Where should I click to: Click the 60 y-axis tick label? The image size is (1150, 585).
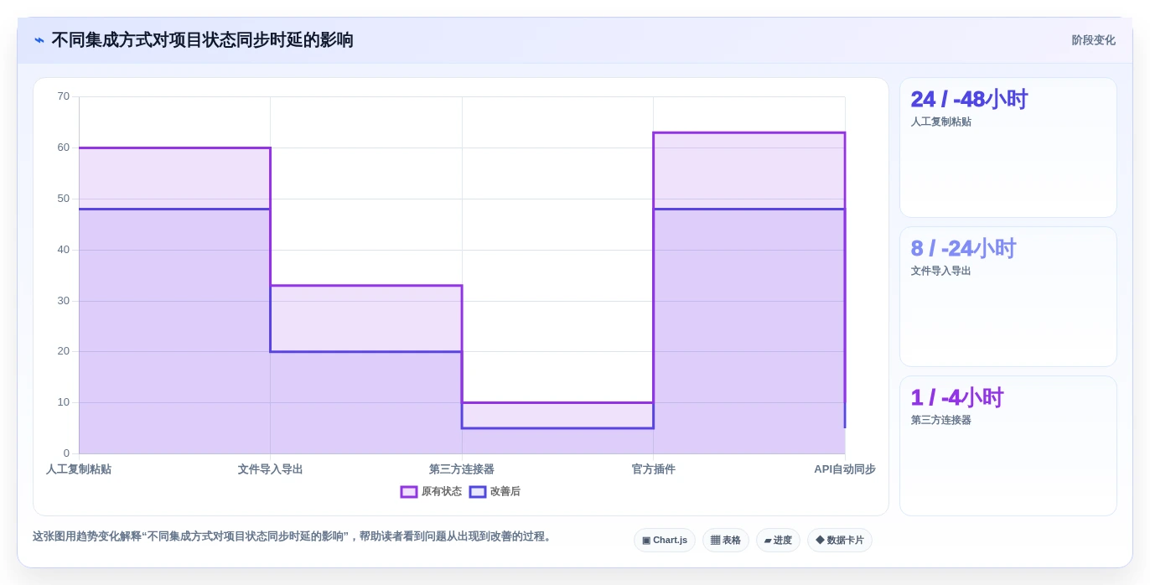[64, 148]
